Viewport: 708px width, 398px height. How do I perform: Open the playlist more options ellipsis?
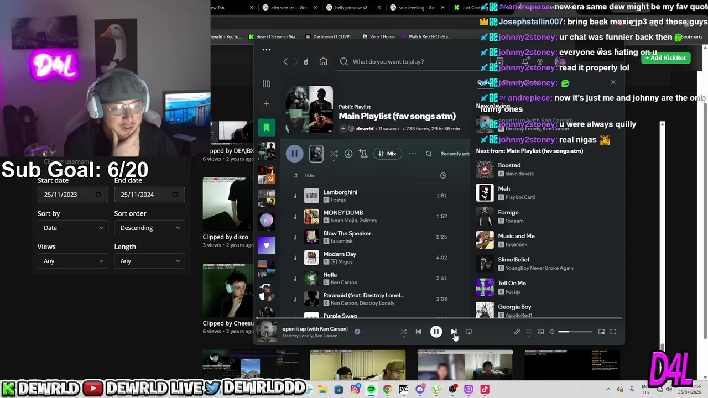[413, 154]
